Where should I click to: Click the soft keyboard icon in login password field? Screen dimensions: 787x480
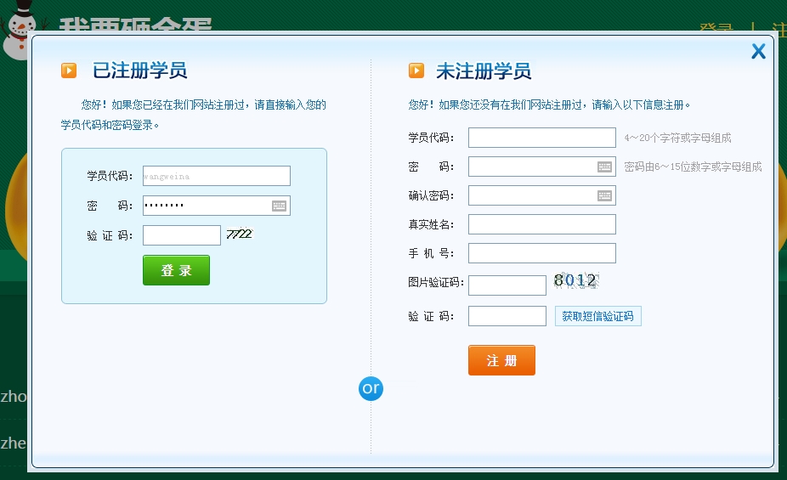tap(279, 206)
